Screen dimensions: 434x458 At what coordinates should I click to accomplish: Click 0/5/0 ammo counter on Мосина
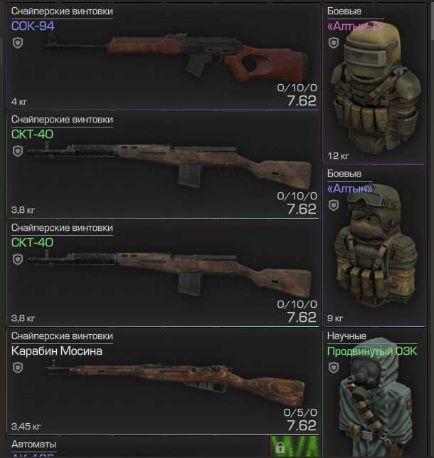click(300, 412)
